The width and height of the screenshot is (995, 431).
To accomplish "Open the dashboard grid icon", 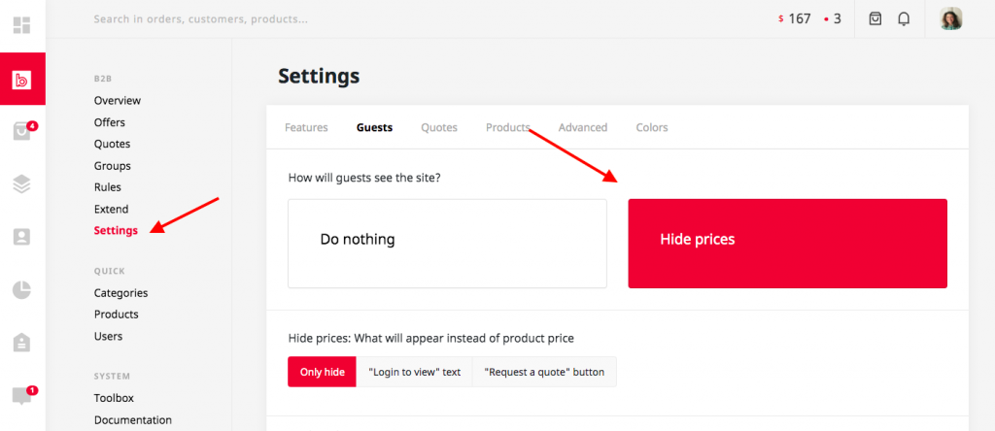I will coord(21,25).
